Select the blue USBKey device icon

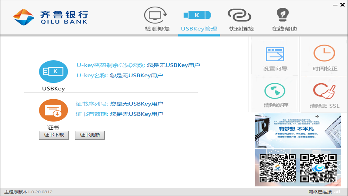(x=54, y=71)
